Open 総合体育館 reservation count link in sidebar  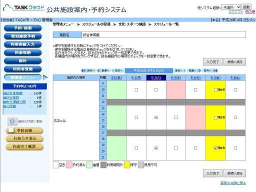click(14, 93)
